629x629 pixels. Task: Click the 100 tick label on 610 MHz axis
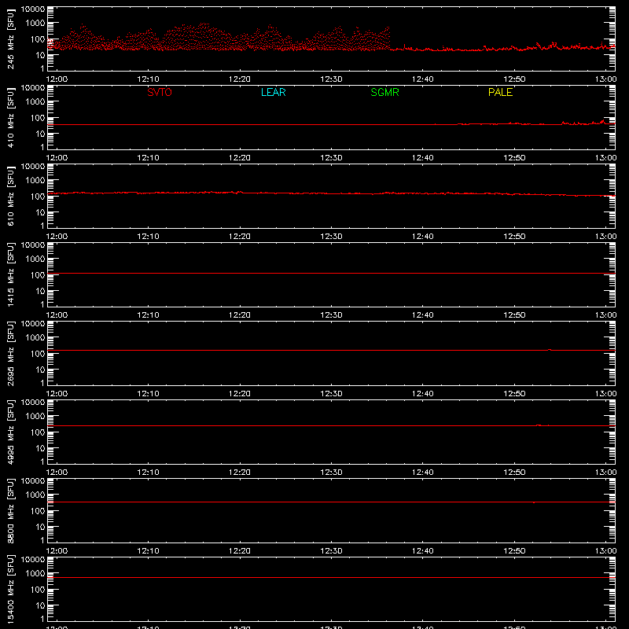(x=38, y=197)
